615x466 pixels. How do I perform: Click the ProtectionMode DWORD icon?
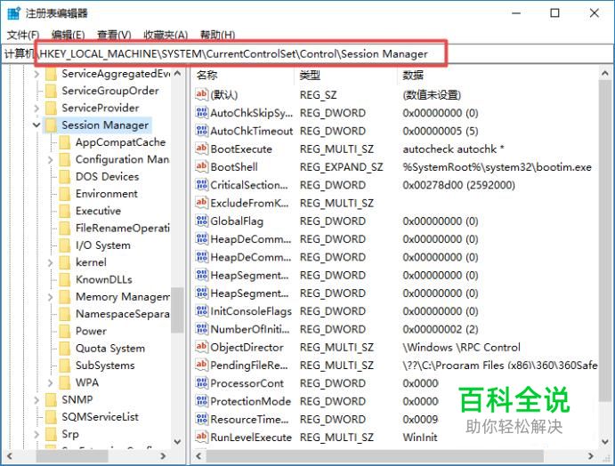202,401
